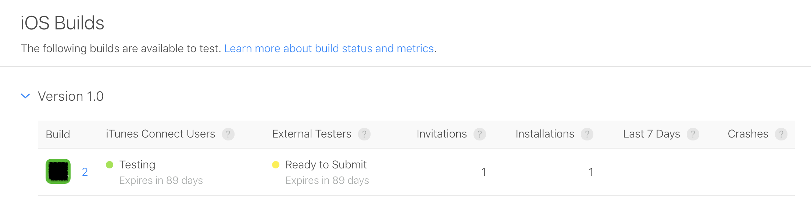Viewport: 811px width, 214px height.
Task: Open help for External Testers column
Action: 364,134
